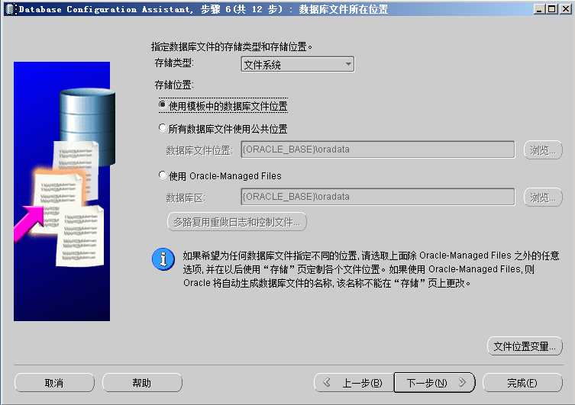Click the blue information icon
The width and height of the screenshot is (575, 405).
point(163,259)
